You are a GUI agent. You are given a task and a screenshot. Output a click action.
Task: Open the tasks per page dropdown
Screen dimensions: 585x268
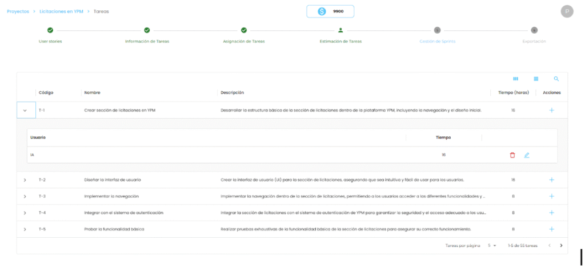coord(492,246)
